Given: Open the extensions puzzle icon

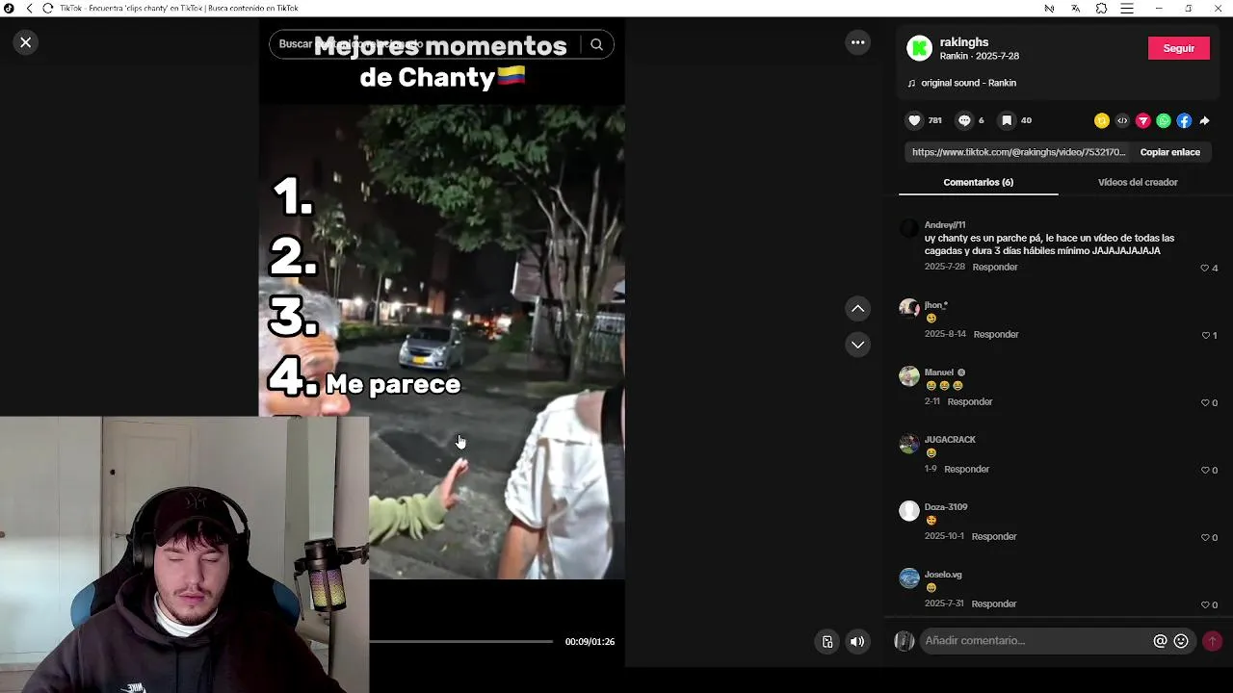Looking at the screenshot, I should (1101, 8).
